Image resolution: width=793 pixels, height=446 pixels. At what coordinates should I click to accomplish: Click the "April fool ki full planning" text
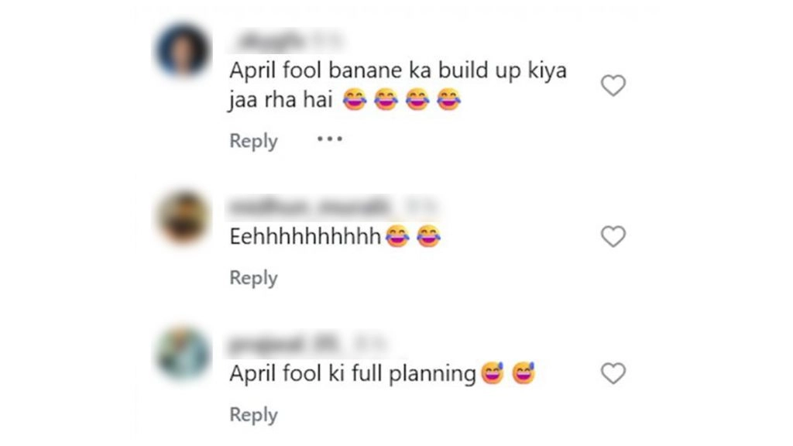pyautogui.click(x=352, y=375)
